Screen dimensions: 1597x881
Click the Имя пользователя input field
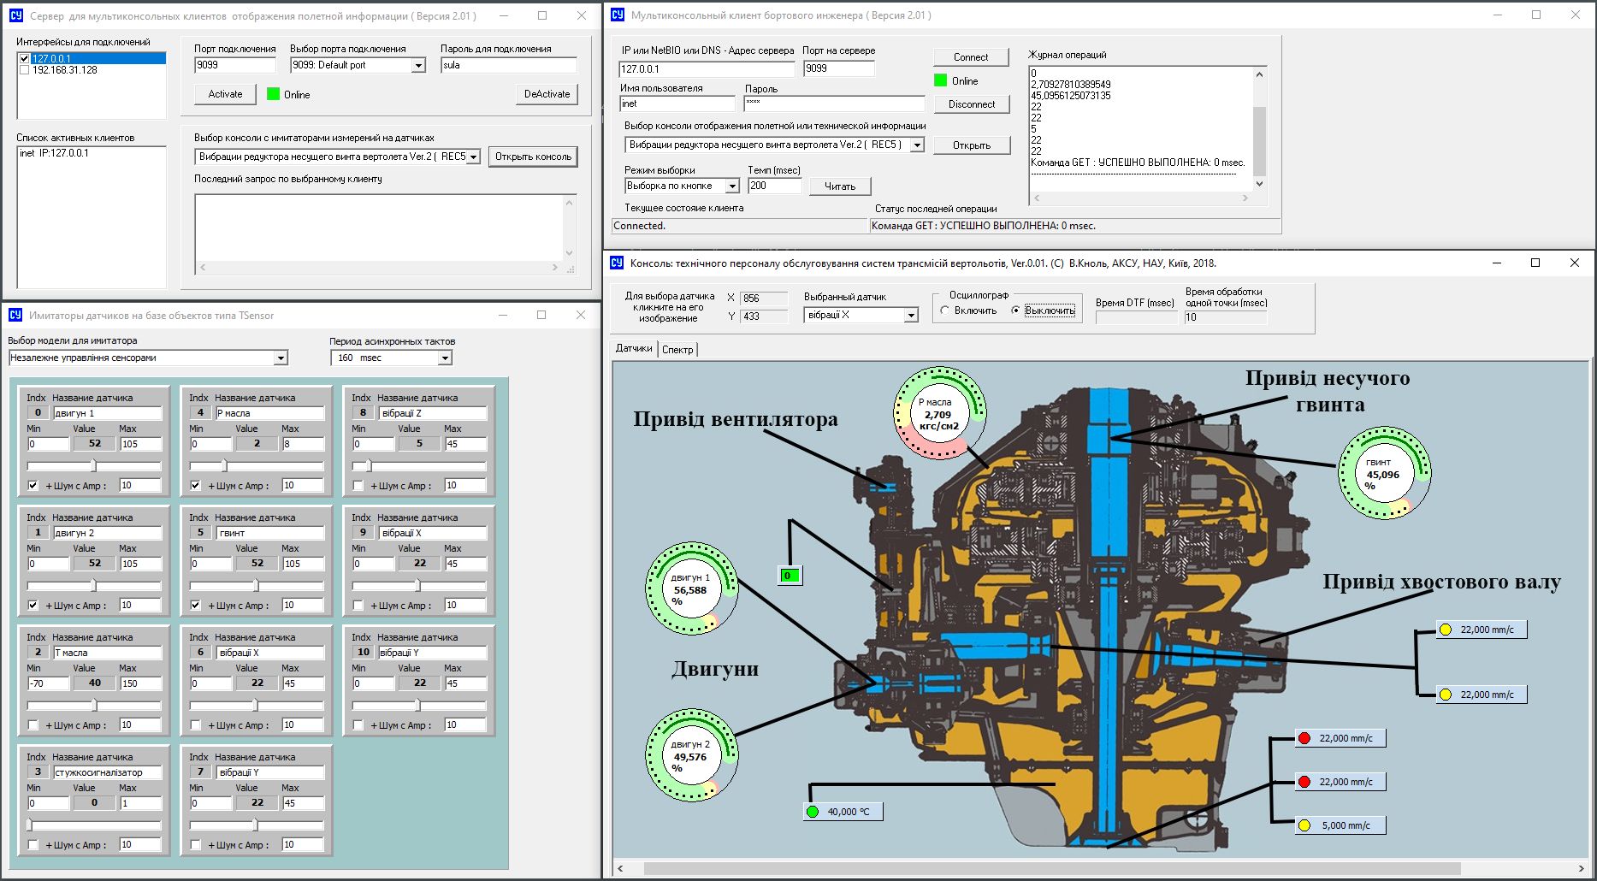(677, 103)
